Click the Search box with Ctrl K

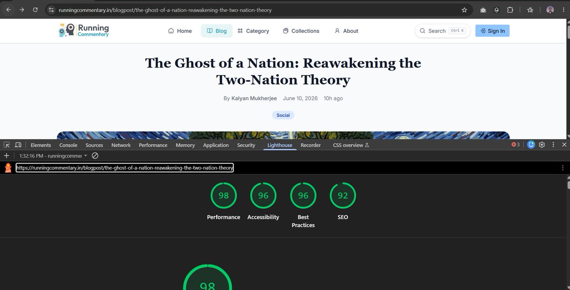(443, 31)
